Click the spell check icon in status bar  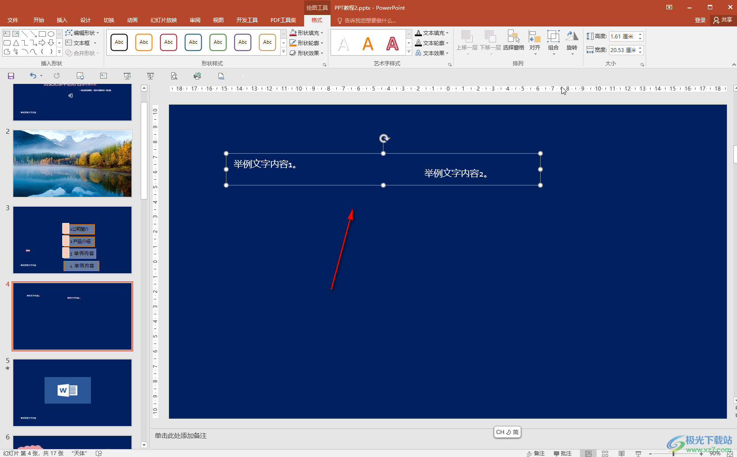[x=99, y=453]
